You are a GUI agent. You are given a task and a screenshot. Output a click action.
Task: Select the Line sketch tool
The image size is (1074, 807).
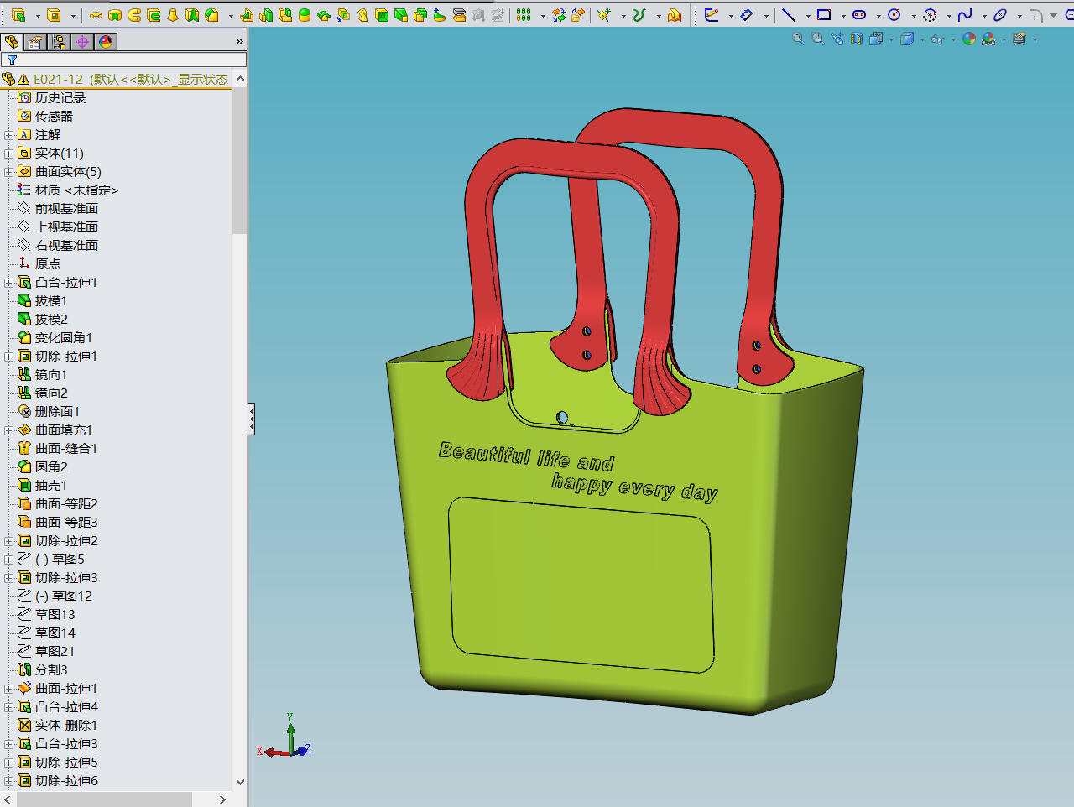[789, 15]
